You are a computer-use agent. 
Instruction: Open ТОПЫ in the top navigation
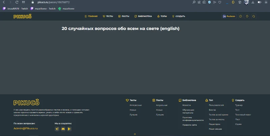(162, 16)
